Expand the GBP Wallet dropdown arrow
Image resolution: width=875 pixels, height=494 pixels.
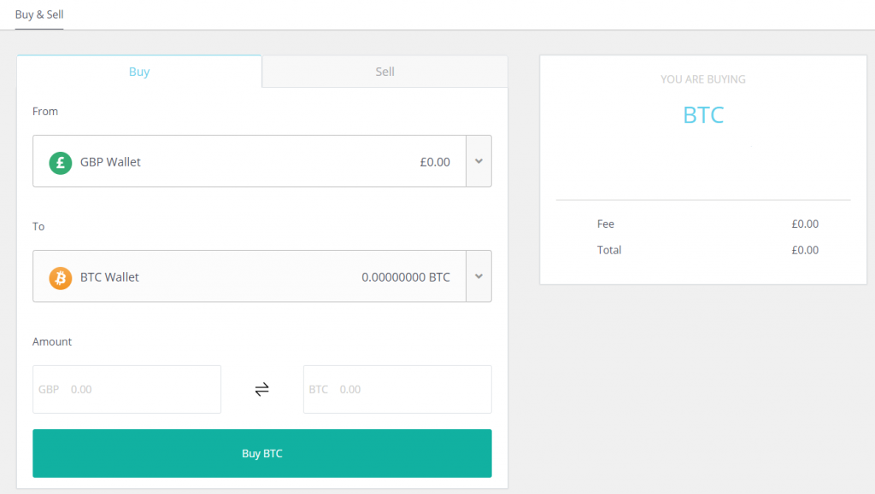click(479, 161)
